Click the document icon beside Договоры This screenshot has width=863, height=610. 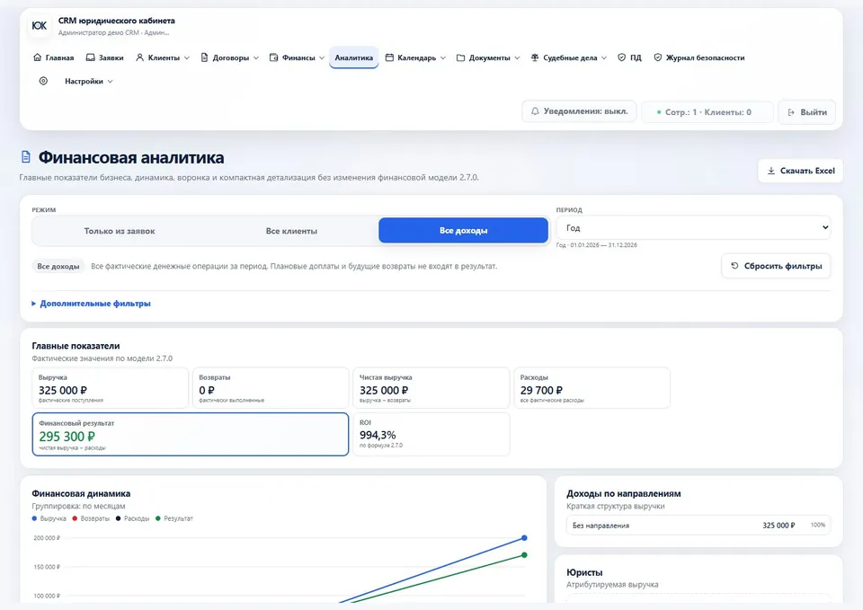click(x=204, y=57)
